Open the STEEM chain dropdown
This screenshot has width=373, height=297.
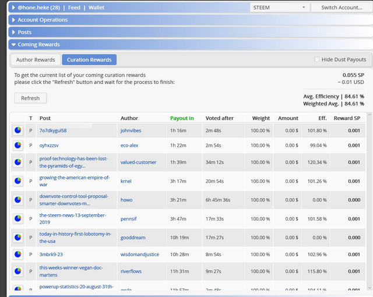click(x=279, y=8)
